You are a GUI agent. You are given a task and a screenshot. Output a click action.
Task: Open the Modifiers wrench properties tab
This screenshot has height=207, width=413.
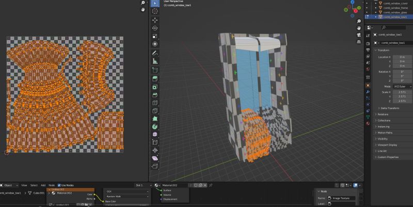point(368,92)
